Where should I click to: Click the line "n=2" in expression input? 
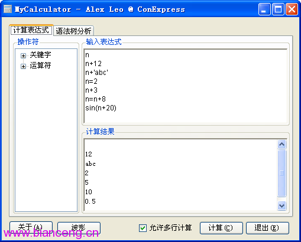pyautogui.click(x=91, y=81)
